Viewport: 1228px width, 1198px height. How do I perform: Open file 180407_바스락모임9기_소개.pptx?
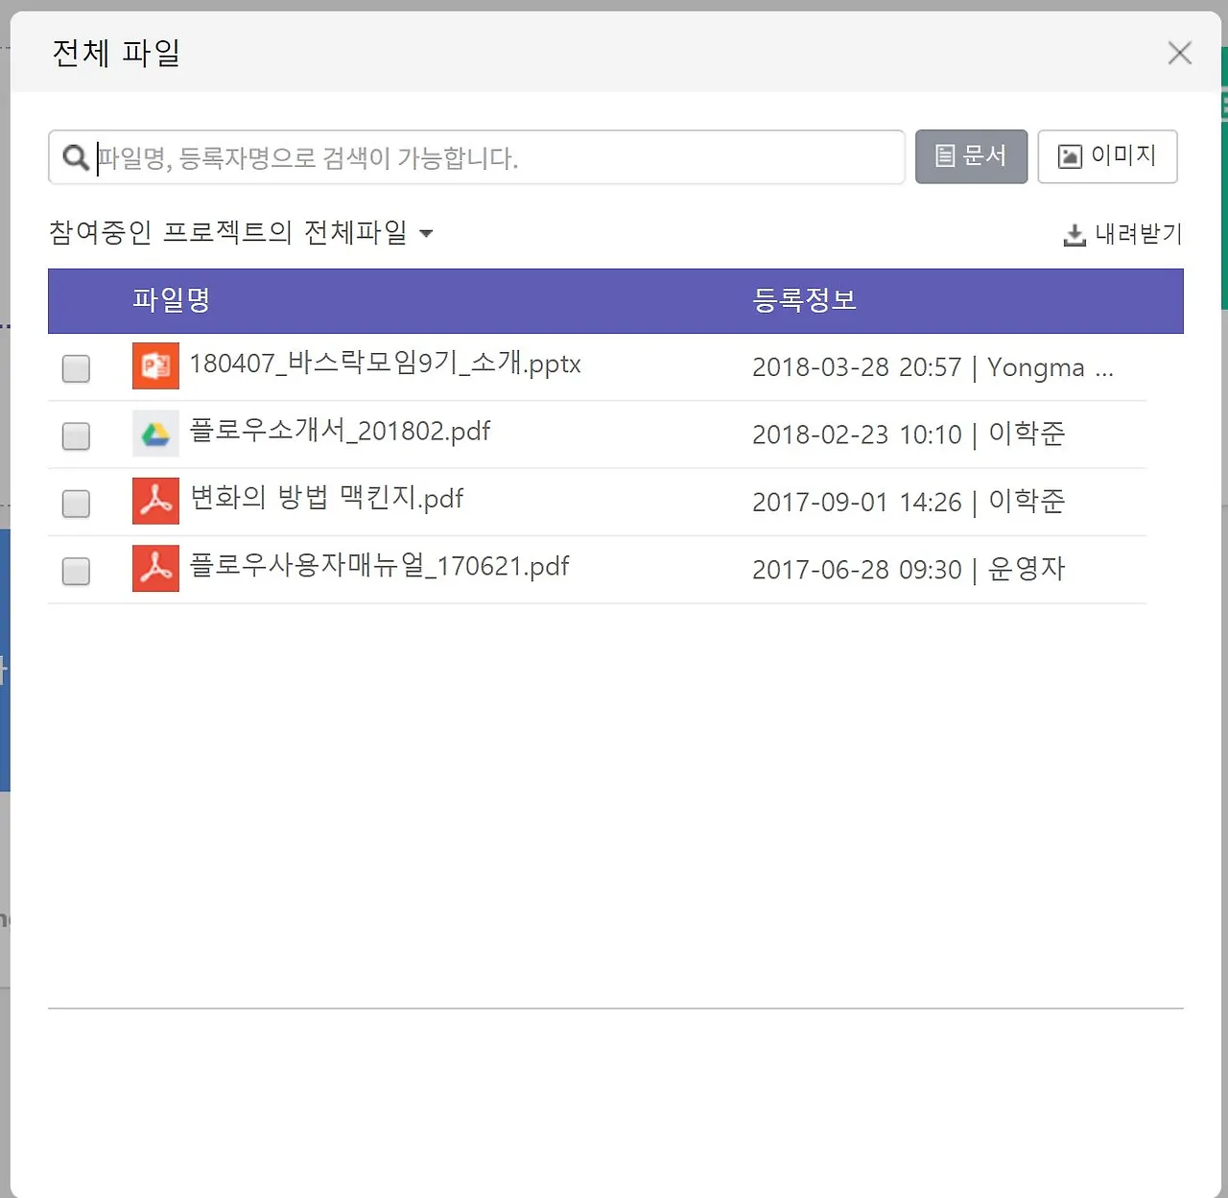[x=385, y=364]
